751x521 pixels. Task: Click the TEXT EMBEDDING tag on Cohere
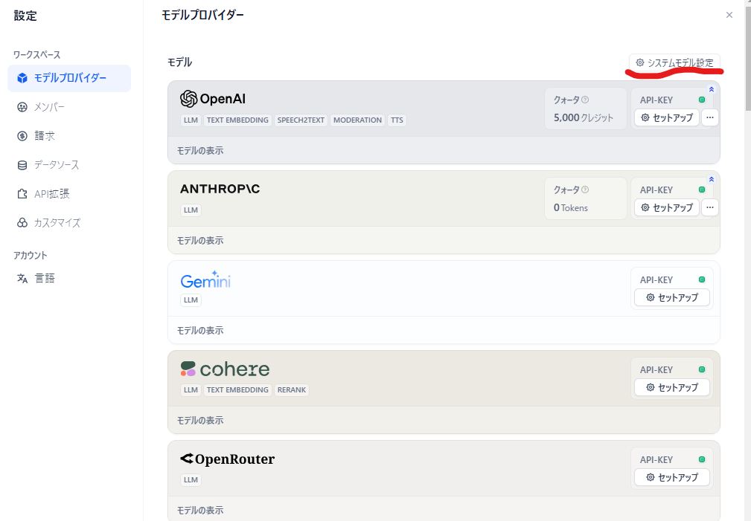[237, 390]
